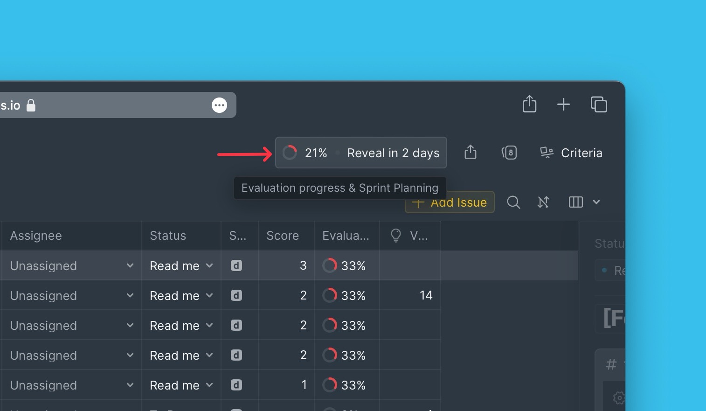Select the search magnifier icon above the table
The image size is (706, 411).
click(513, 202)
